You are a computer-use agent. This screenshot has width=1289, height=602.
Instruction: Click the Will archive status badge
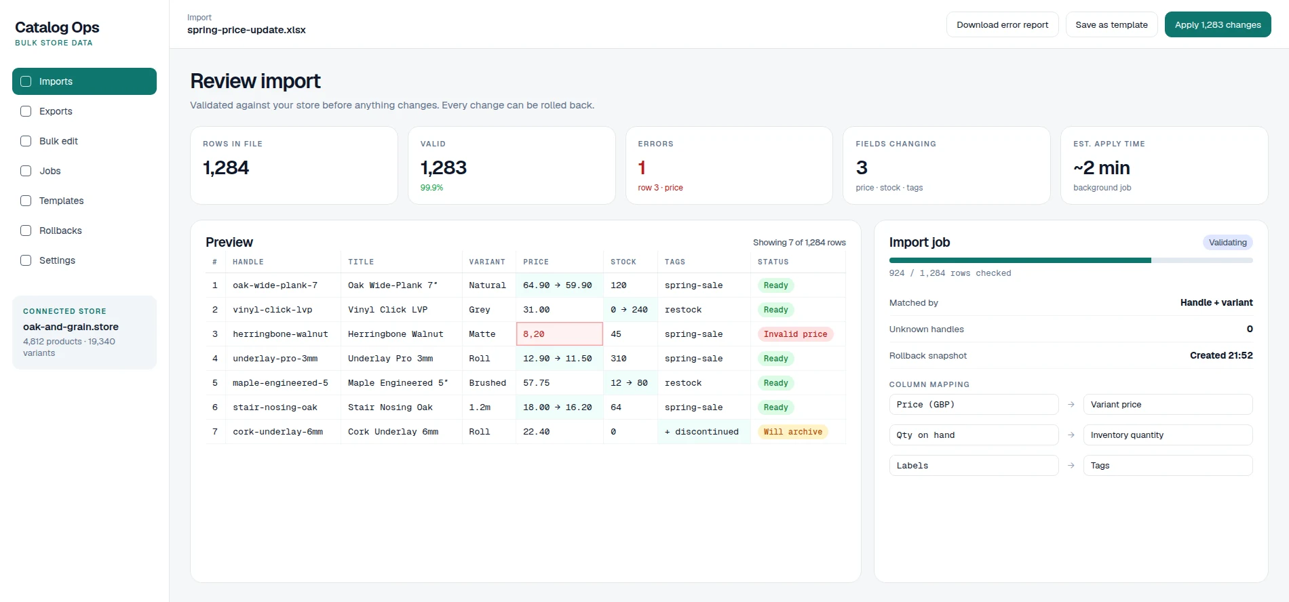coord(792,432)
